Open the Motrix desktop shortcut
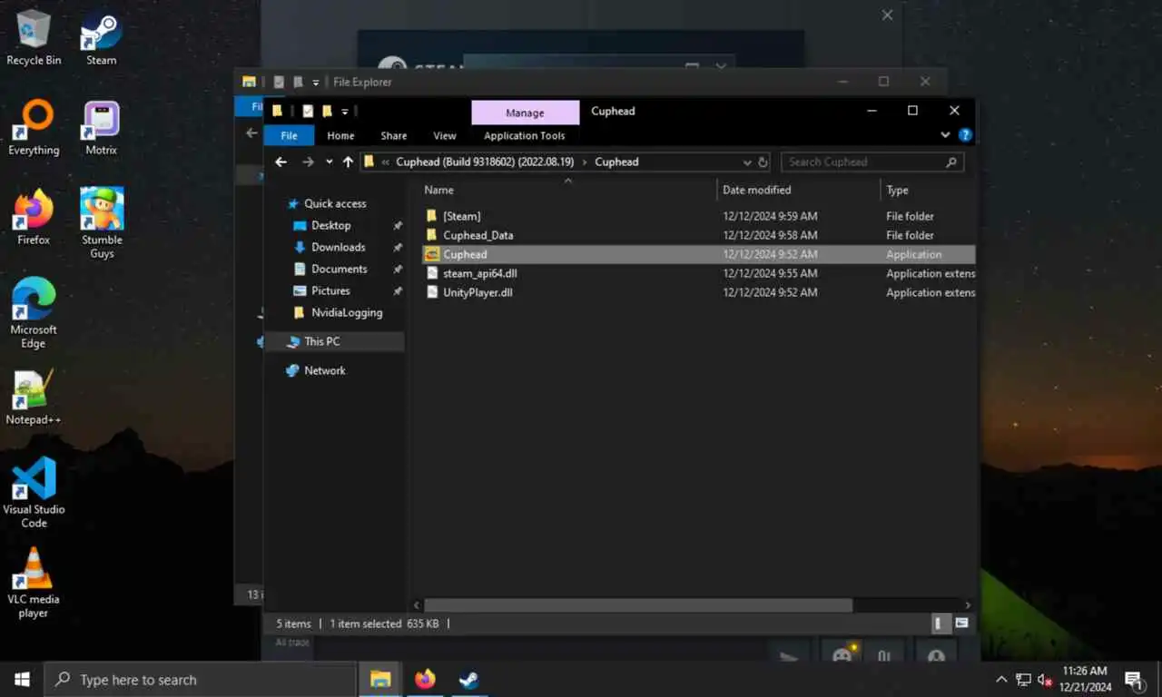Viewport: 1162px width, 697px height. 101,128
